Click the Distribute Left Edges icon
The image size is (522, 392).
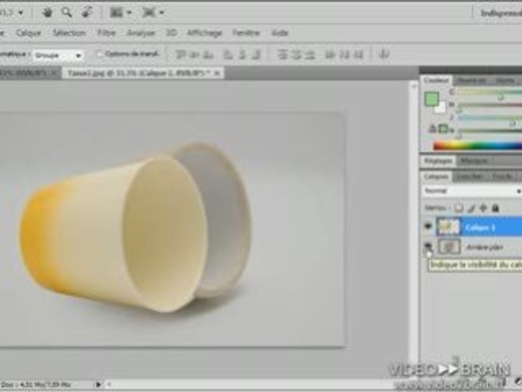pos(330,54)
